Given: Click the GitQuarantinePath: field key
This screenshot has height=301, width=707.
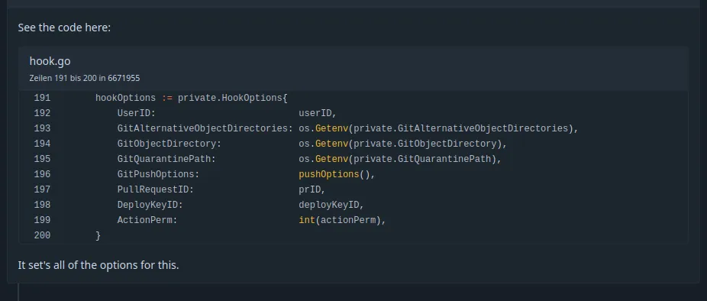Looking at the screenshot, I should click(x=167, y=160).
